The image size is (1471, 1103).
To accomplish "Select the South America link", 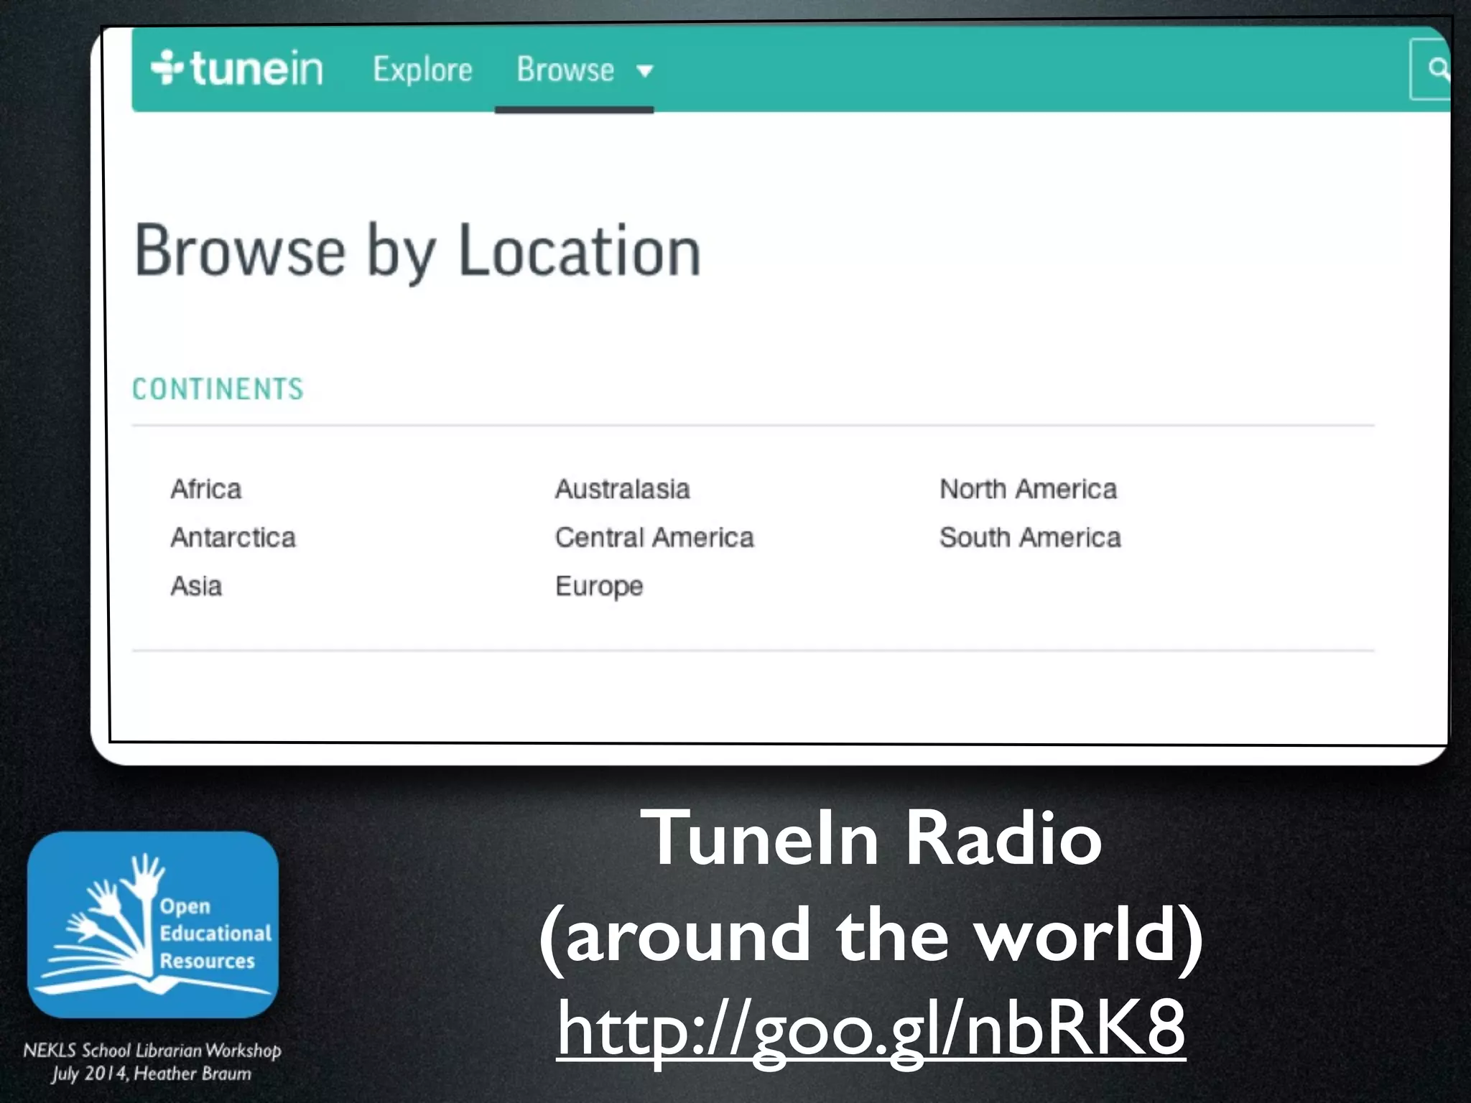I will [1030, 537].
